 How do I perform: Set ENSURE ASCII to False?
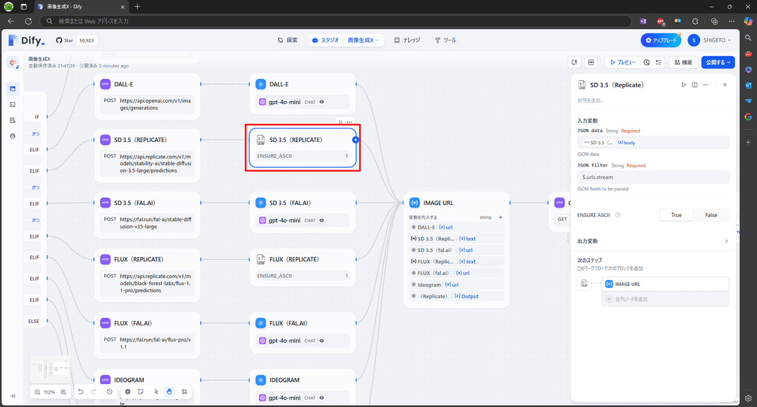711,215
